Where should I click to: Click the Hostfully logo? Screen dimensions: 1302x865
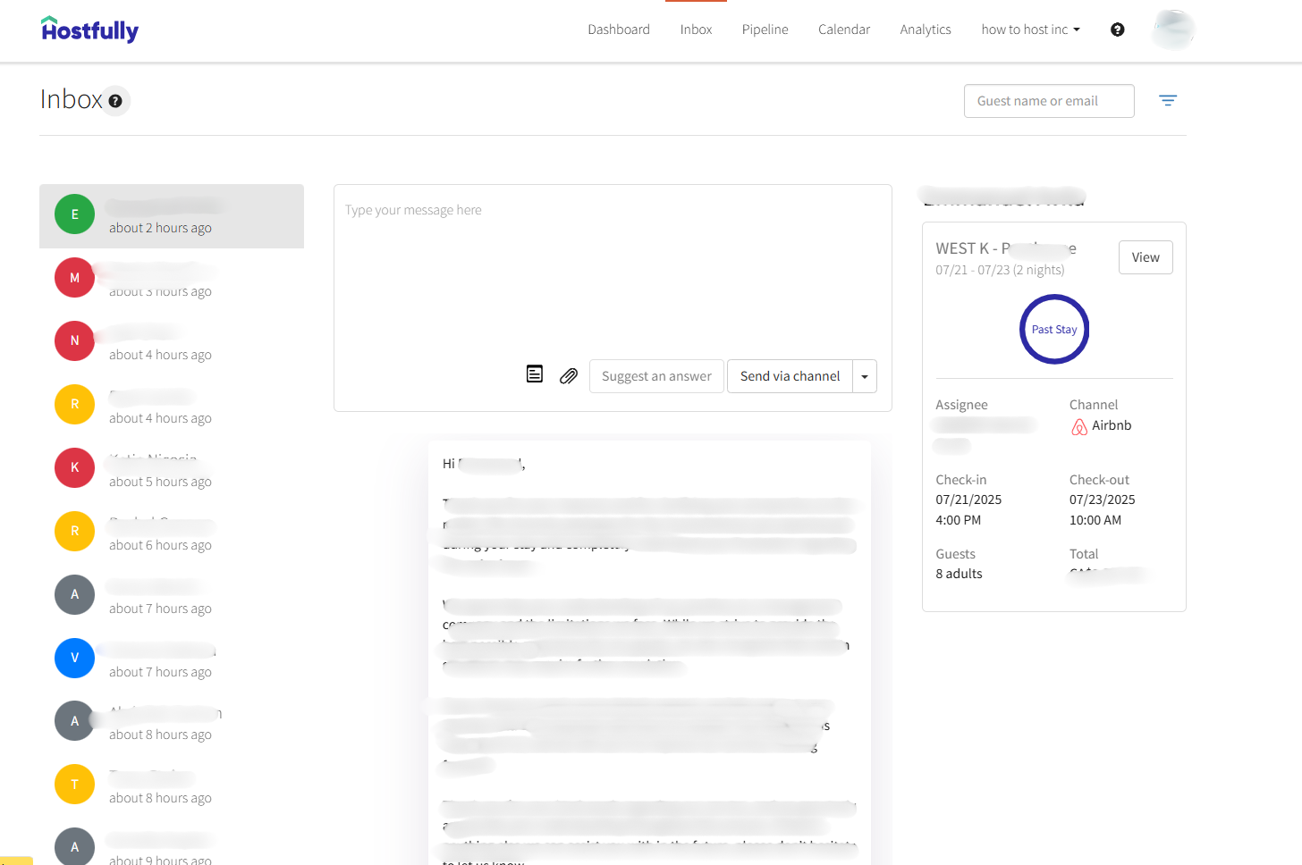[89, 29]
